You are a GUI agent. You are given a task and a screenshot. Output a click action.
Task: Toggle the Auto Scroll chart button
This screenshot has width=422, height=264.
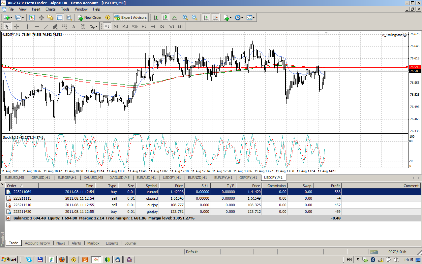[206, 17]
